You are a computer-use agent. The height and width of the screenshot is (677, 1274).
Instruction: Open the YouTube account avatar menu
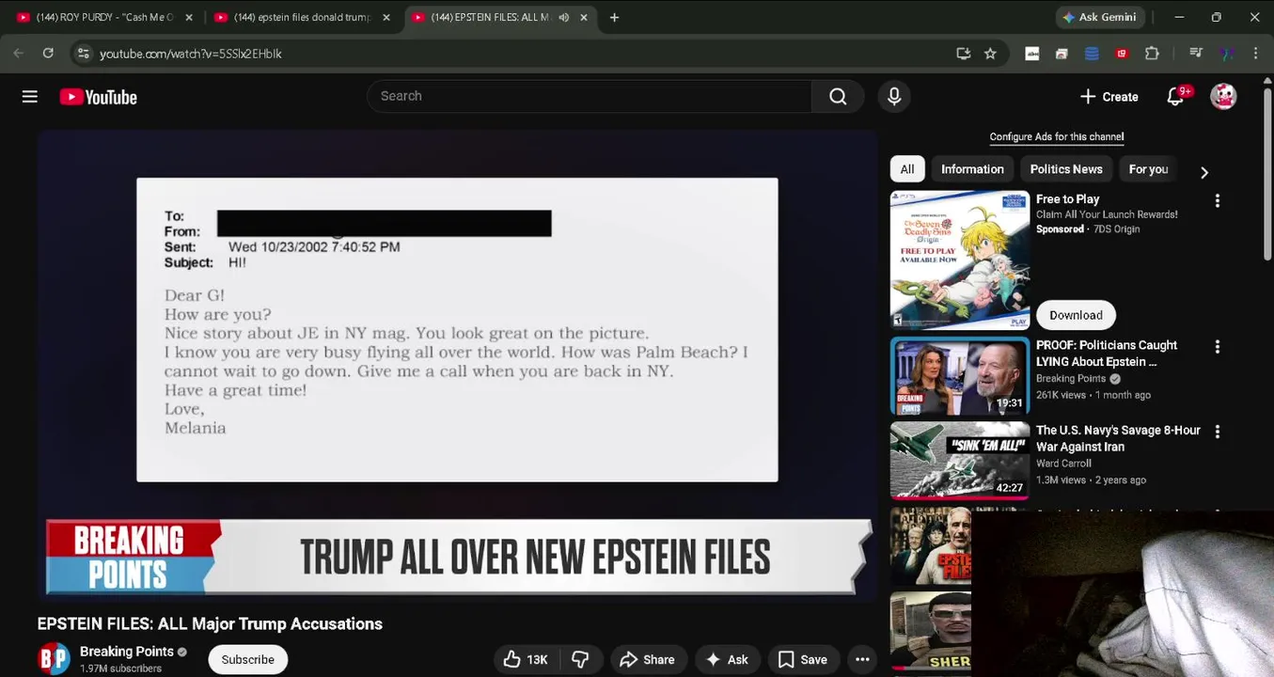[x=1223, y=96]
